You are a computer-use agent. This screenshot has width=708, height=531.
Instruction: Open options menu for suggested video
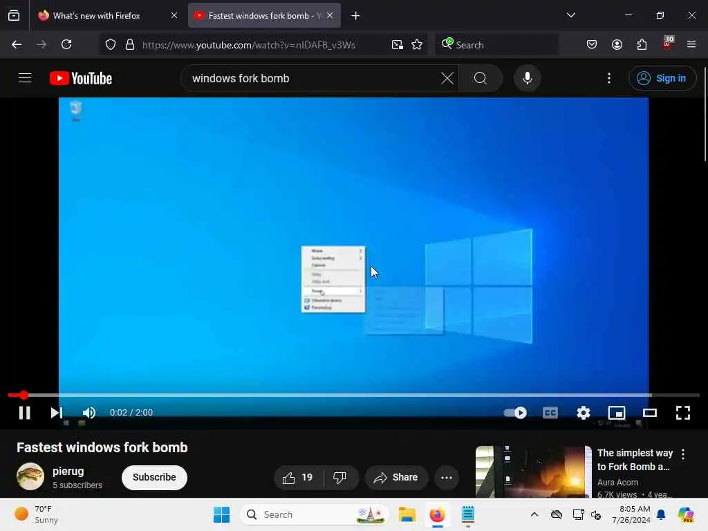(683, 454)
